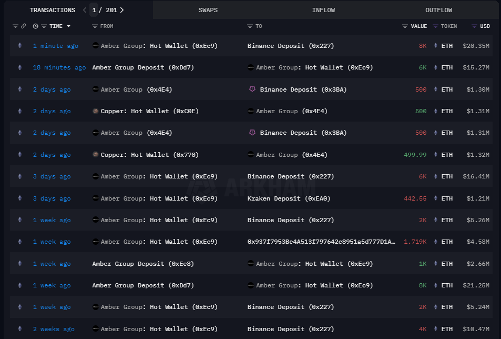Image resolution: width=501 pixels, height=339 pixels.
Task: Open the USD column filter
Action: click(x=474, y=26)
